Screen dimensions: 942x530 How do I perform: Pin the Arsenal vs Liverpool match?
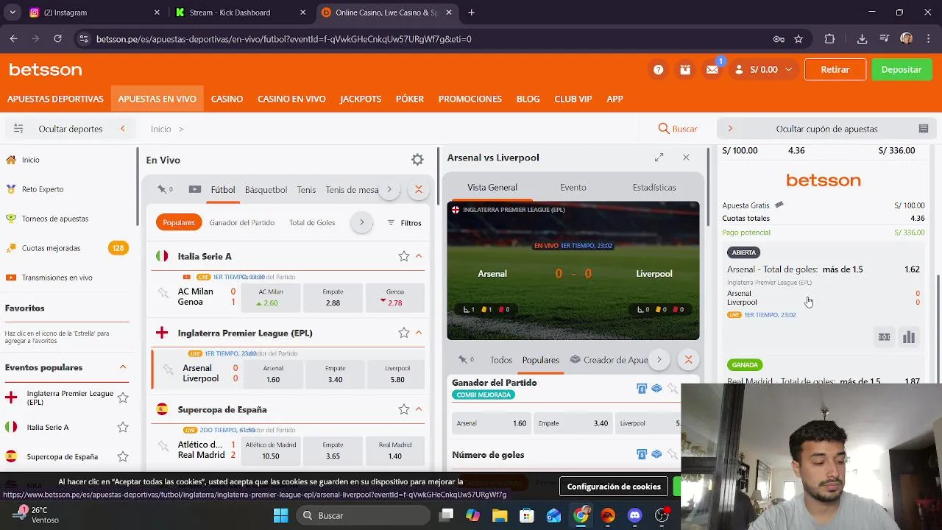(168, 370)
